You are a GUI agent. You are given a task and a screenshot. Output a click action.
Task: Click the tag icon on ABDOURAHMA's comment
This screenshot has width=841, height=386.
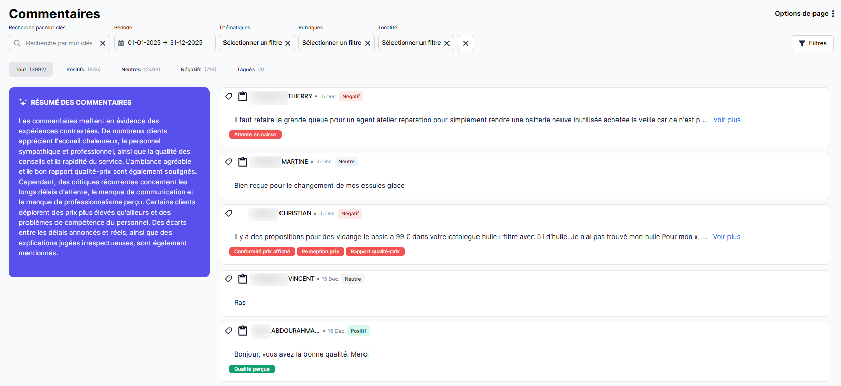pos(229,331)
